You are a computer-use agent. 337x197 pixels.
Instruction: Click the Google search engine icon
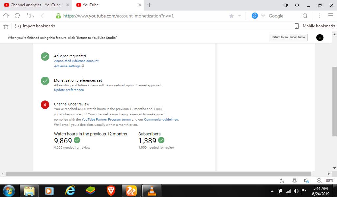click(x=255, y=16)
